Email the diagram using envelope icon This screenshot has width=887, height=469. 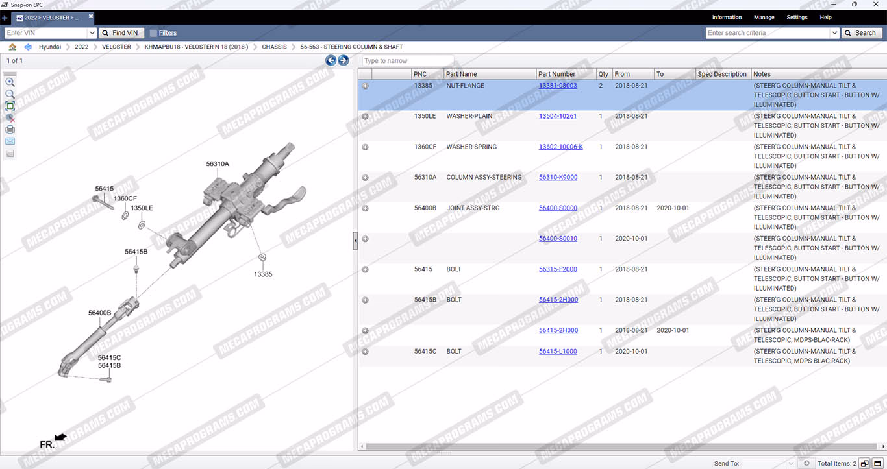(x=10, y=141)
